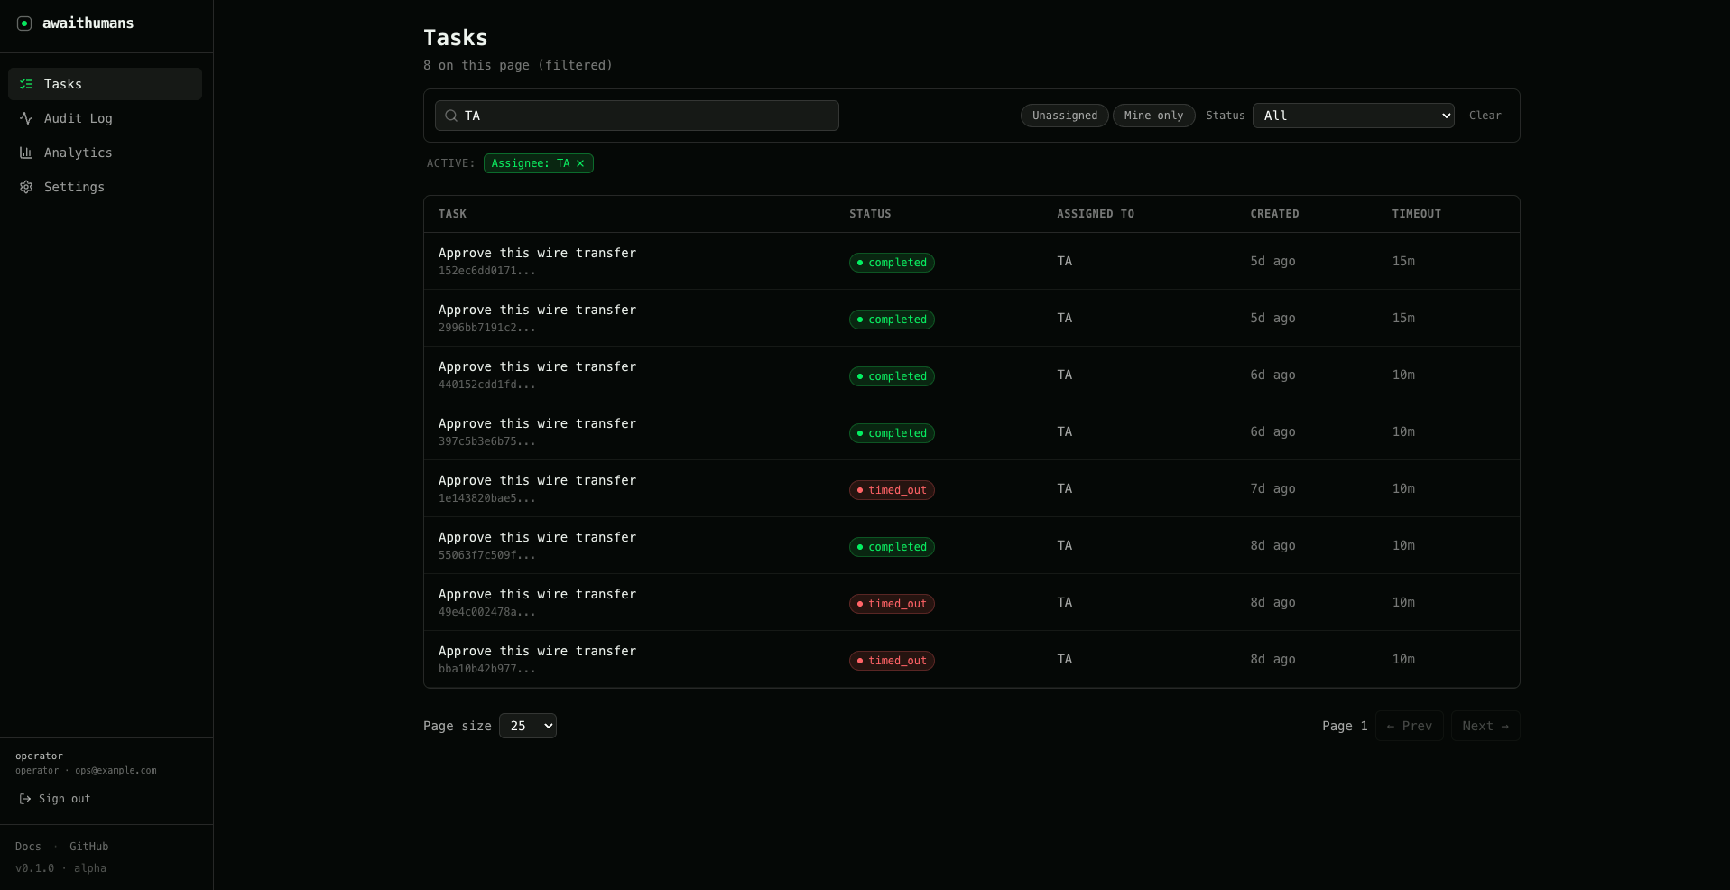The image size is (1730, 890).
Task: Open task 152ec6dd0171
Action: click(972, 261)
